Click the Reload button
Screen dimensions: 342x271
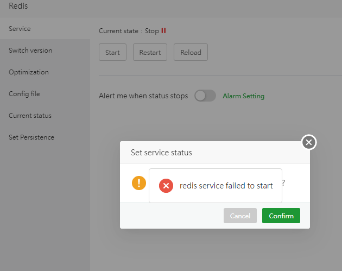click(x=191, y=53)
